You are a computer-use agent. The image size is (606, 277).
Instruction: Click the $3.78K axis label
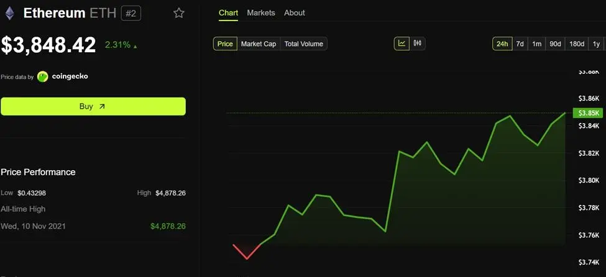point(589,208)
